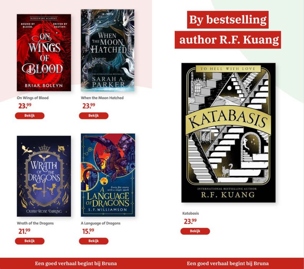The width and height of the screenshot is (304, 269).
Task: Click Bekijk button under Wrath of the Dragons
Action: tap(30, 241)
